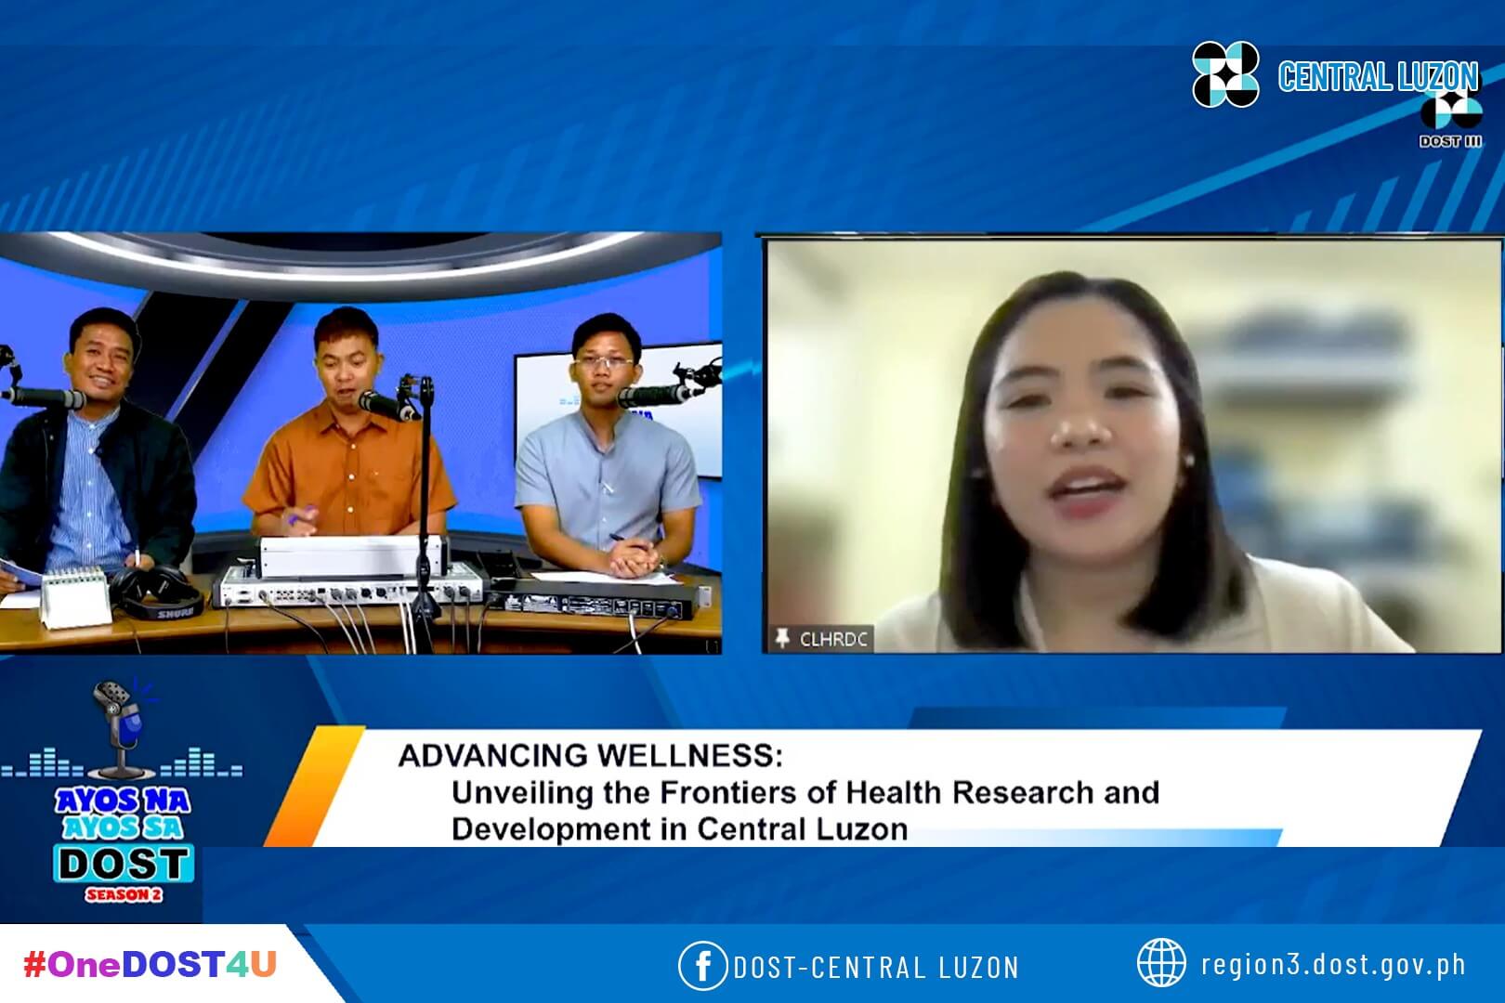This screenshot has width=1505, height=1003.
Task: Click the pin icon beside CLHRDC
Action: [782, 639]
